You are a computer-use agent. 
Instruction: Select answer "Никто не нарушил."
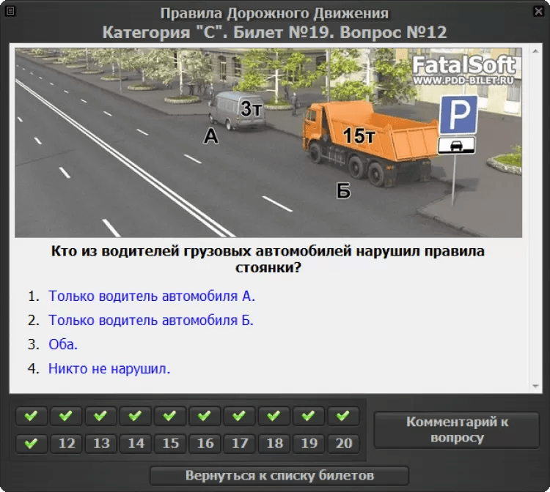109,369
